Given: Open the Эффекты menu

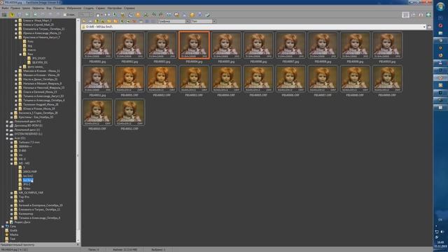Looking at the screenshot, I should (x=38, y=8).
